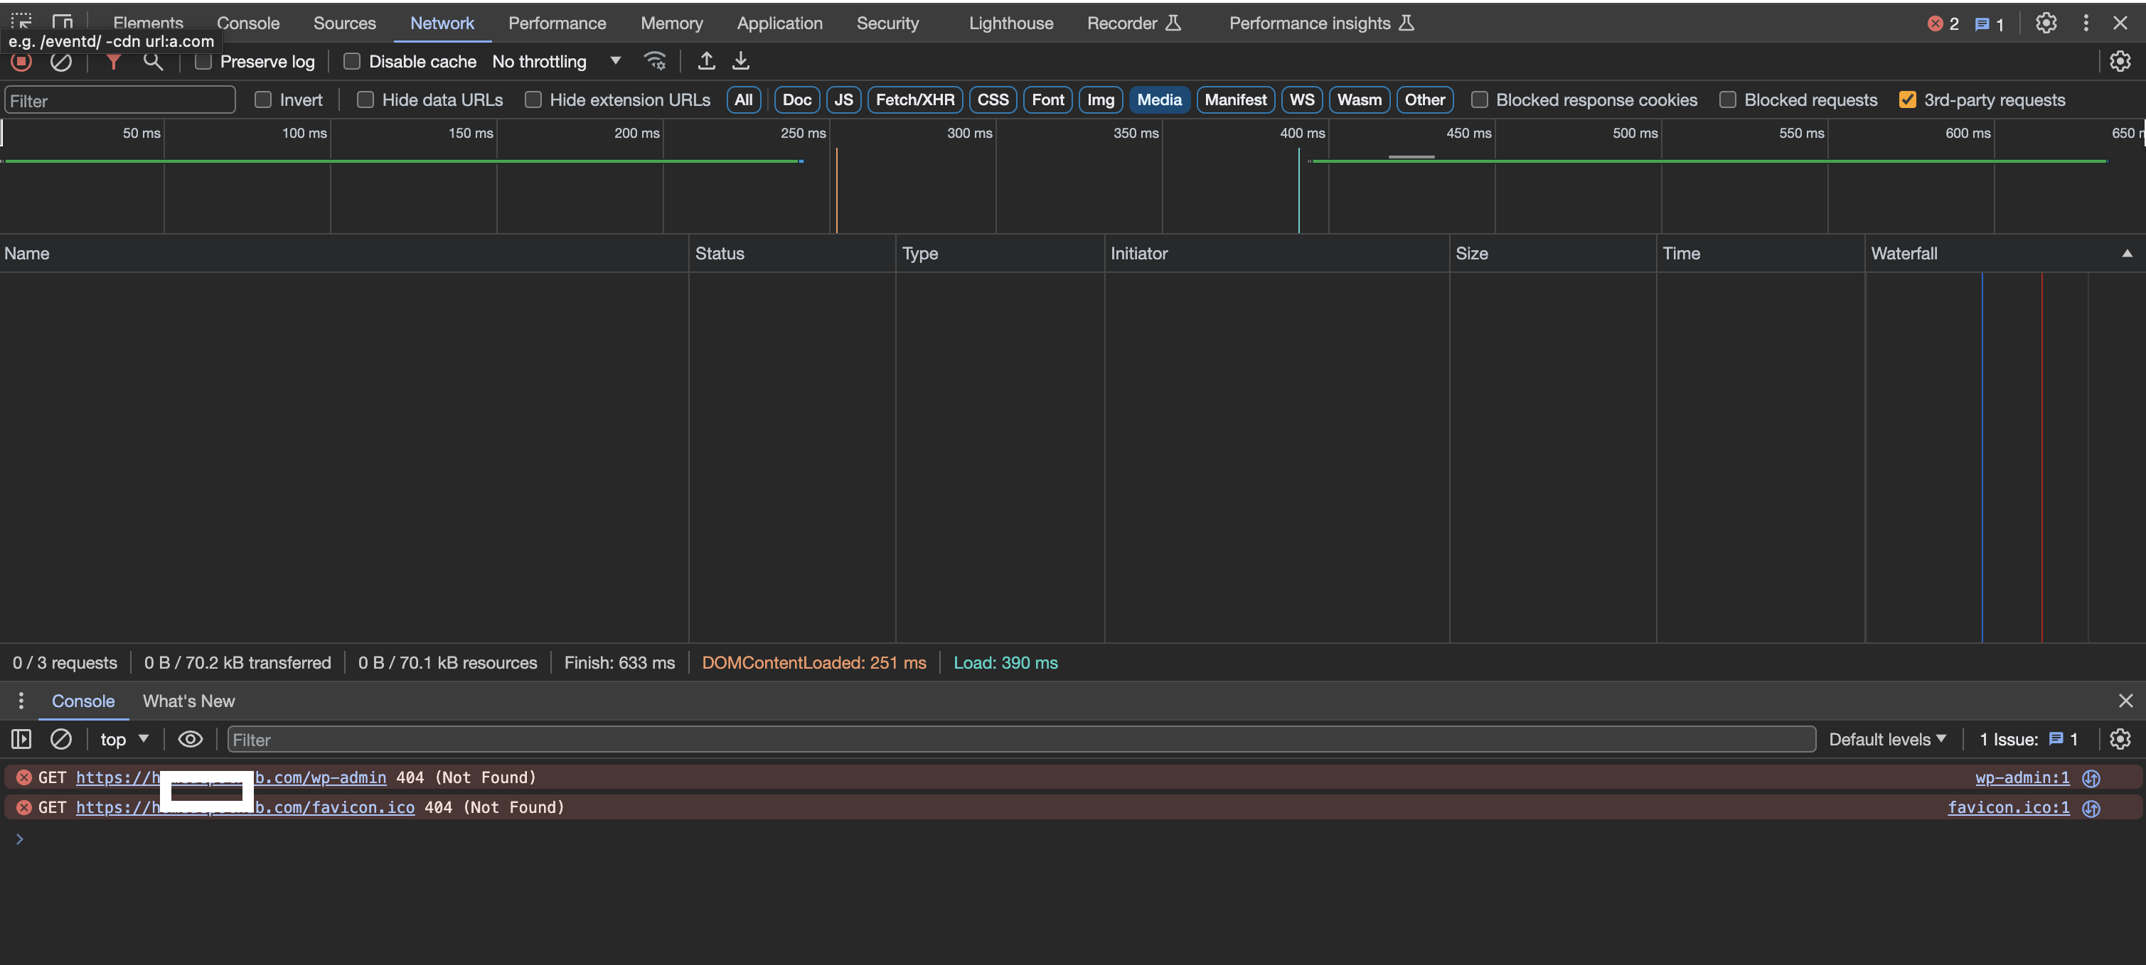The width and height of the screenshot is (2146, 965).
Task: Show console sidebar panel icon
Action: tap(21, 739)
